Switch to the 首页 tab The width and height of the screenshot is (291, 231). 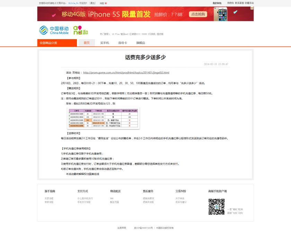pos(87,43)
